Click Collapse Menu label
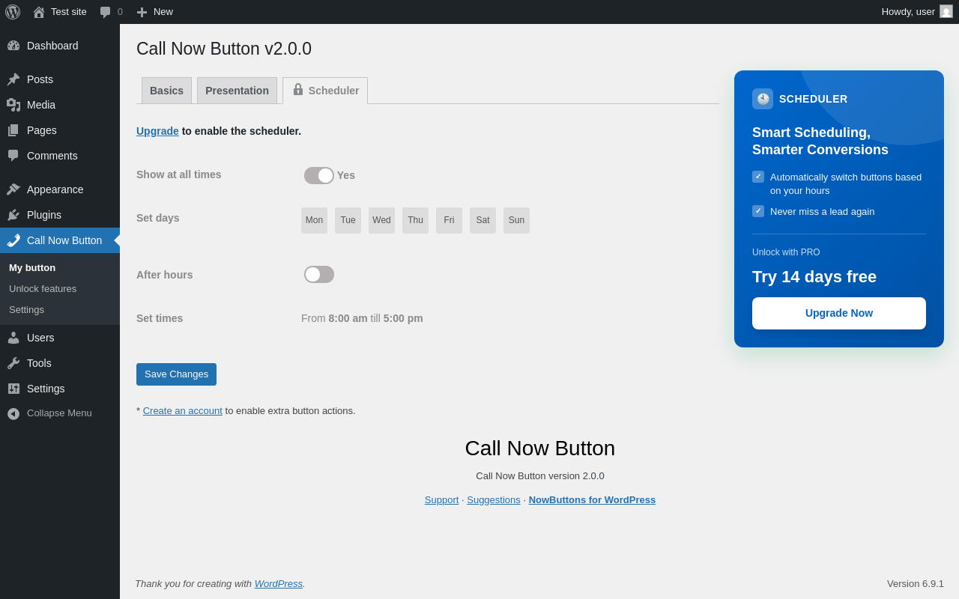Viewport: 959px width, 599px height. (59, 413)
